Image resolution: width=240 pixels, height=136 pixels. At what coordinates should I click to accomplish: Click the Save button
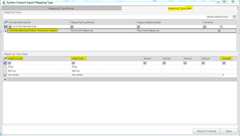pos(228,131)
